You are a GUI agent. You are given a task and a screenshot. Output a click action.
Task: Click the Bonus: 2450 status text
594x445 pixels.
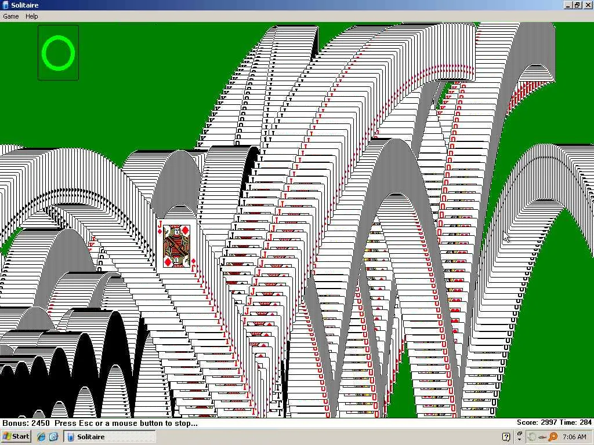pyautogui.click(x=26, y=423)
